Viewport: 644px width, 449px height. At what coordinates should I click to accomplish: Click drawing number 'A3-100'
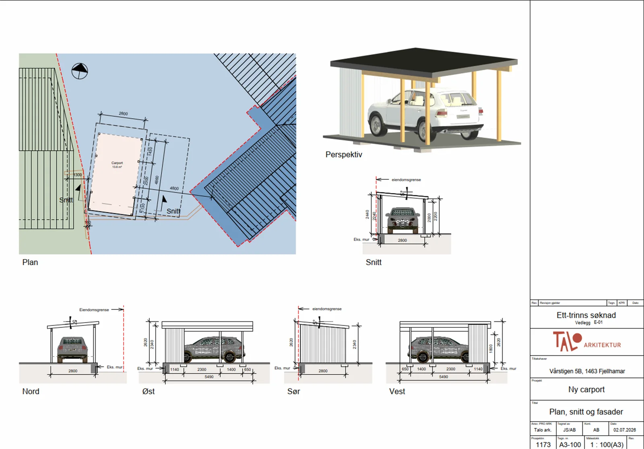(570, 445)
